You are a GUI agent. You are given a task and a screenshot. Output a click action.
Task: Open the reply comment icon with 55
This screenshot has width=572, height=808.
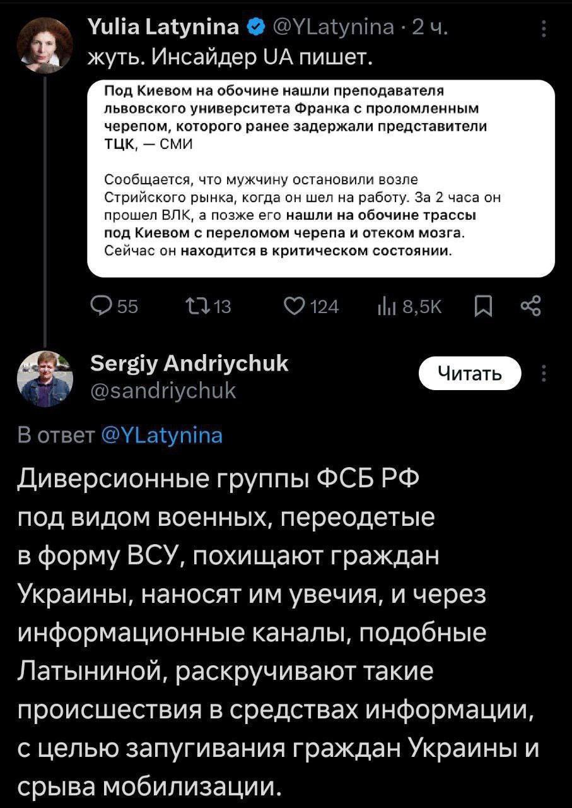tap(101, 307)
